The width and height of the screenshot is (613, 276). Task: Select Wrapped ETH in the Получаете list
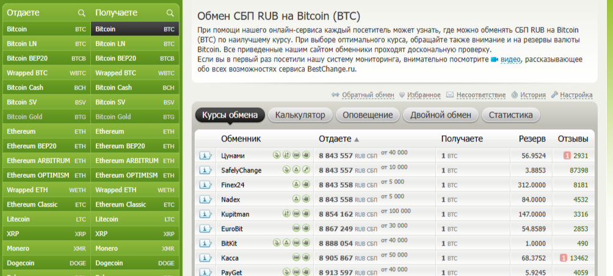click(x=135, y=190)
